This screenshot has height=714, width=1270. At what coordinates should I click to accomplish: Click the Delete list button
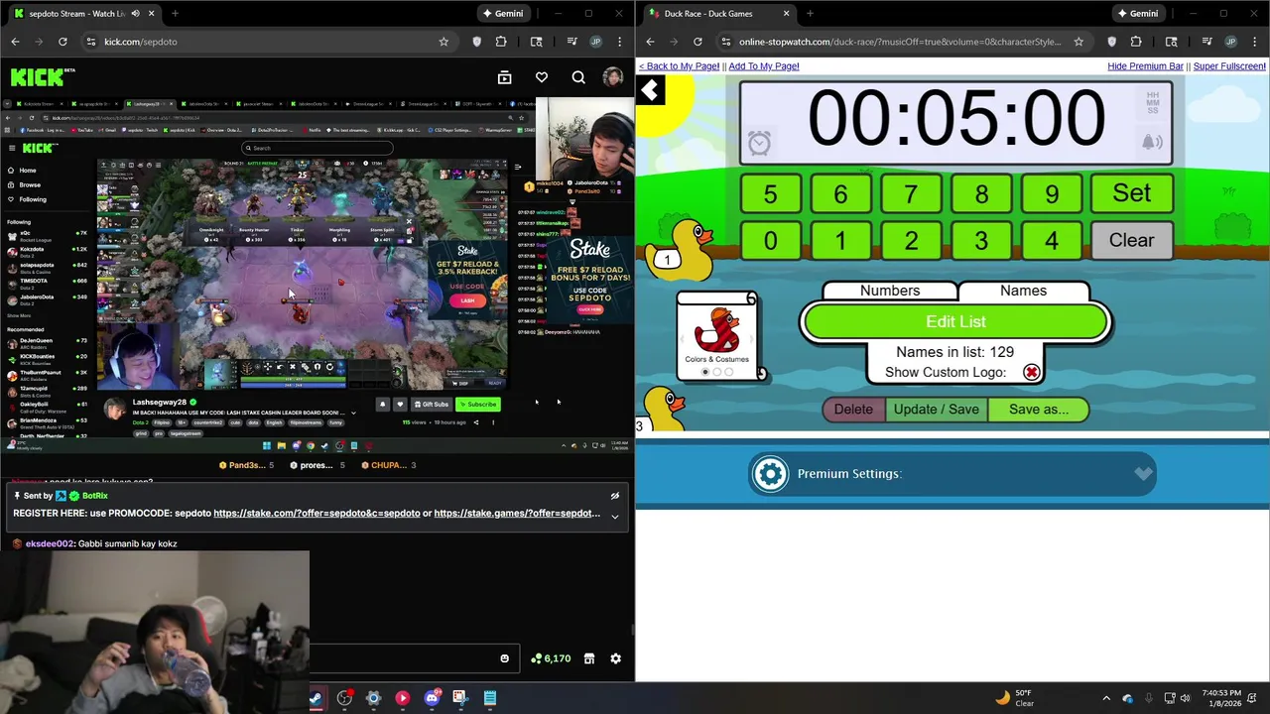pyautogui.click(x=853, y=410)
